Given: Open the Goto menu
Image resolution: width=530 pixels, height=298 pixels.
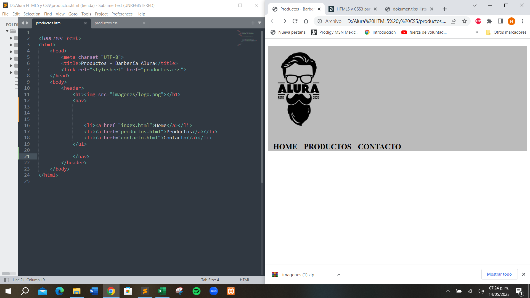Looking at the screenshot, I should pyautogui.click(x=73, y=14).
